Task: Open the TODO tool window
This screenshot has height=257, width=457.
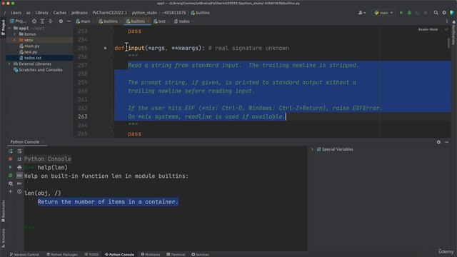Action: tap(92, 255)
